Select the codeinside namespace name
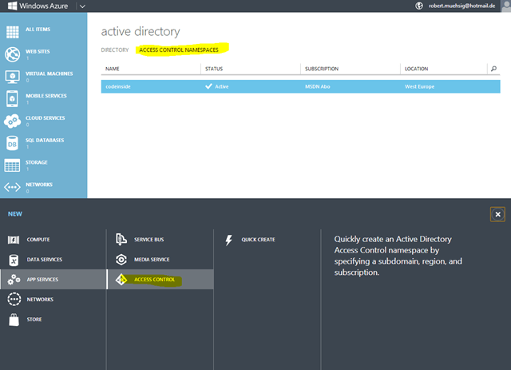This screenshot has height=370, width=511. pyautogui.click(x=118, y=86)
